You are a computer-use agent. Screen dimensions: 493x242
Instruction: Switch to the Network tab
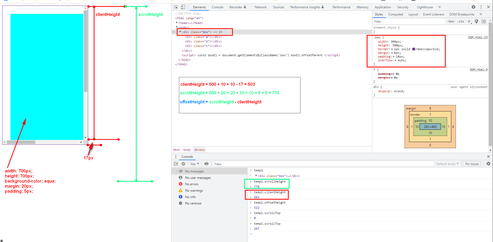pos(261,7)
